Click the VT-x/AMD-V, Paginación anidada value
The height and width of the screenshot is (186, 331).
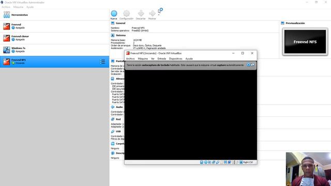(x=149, y=48)
